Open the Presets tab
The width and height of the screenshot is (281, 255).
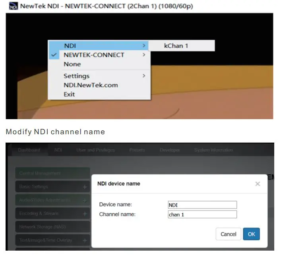point(137,150)
